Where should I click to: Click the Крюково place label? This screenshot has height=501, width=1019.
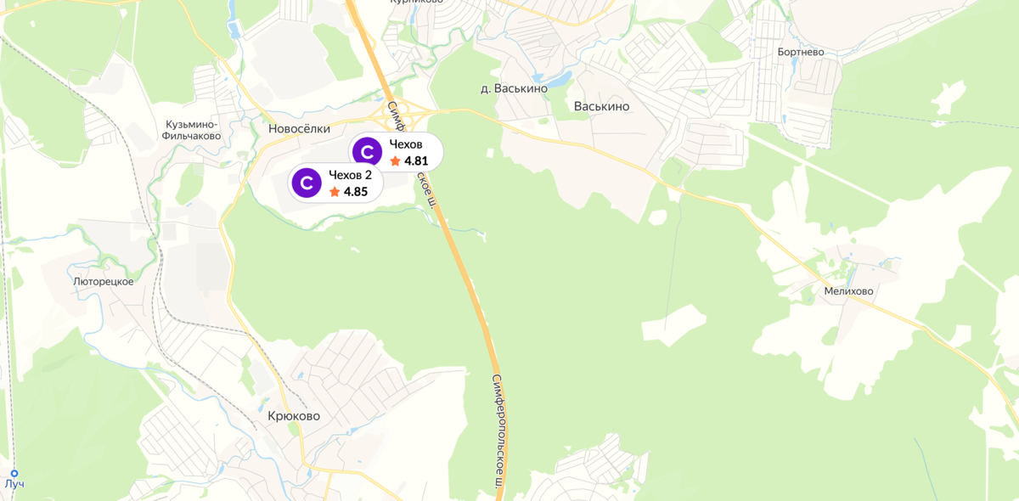(x=294, y=416)
